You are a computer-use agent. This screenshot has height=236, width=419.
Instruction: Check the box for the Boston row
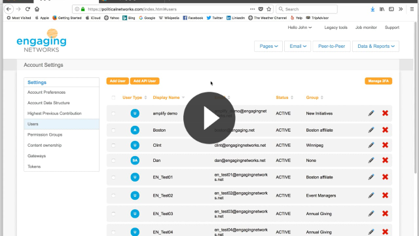pos(113,130)
